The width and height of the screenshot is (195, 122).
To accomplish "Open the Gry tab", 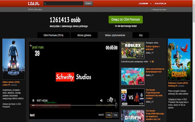I will coord(141,35).
